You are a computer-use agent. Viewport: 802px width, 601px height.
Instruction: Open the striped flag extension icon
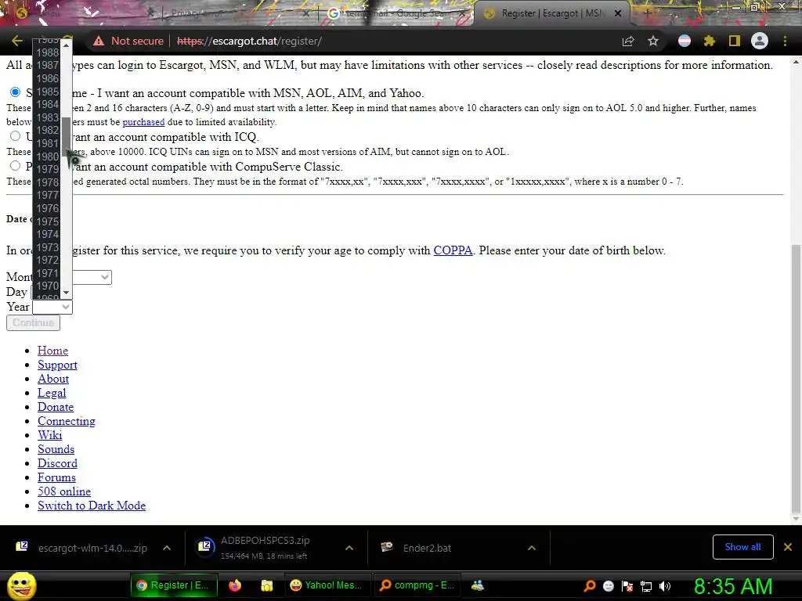coord(685,41)
